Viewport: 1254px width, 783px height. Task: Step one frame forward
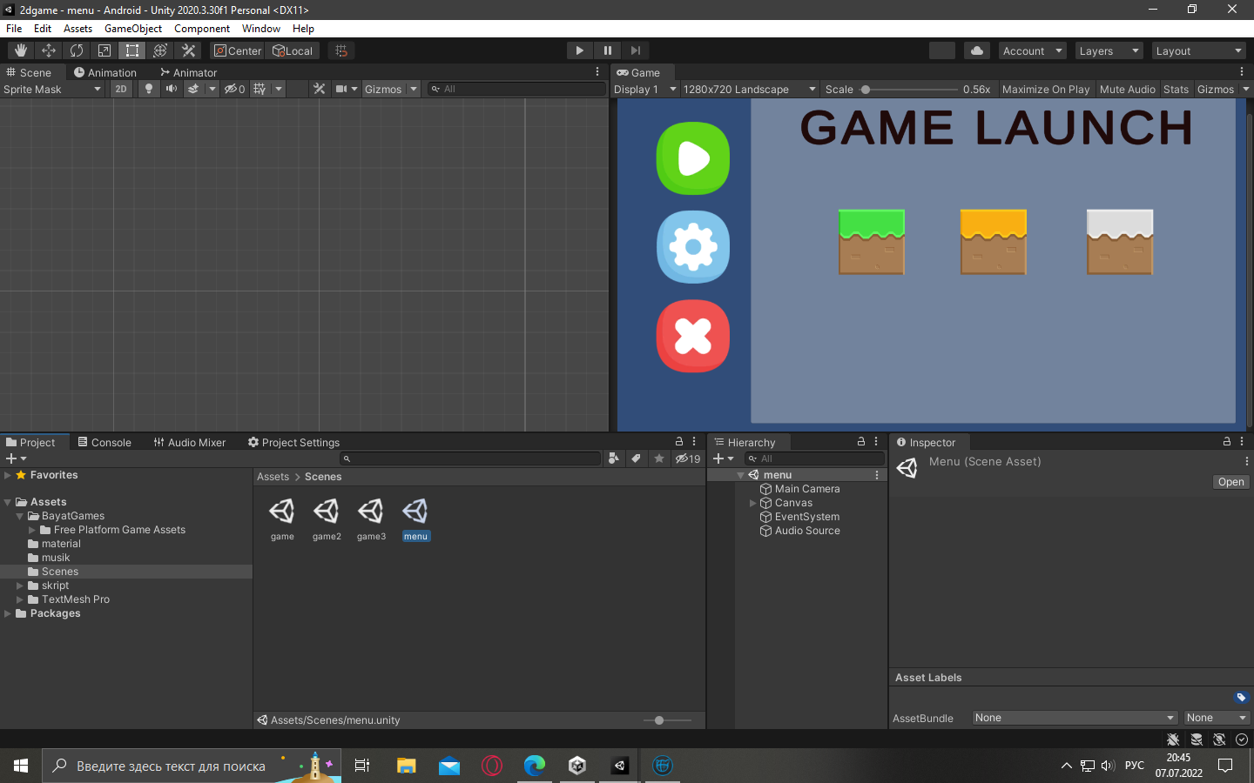[x=636, y=50]
